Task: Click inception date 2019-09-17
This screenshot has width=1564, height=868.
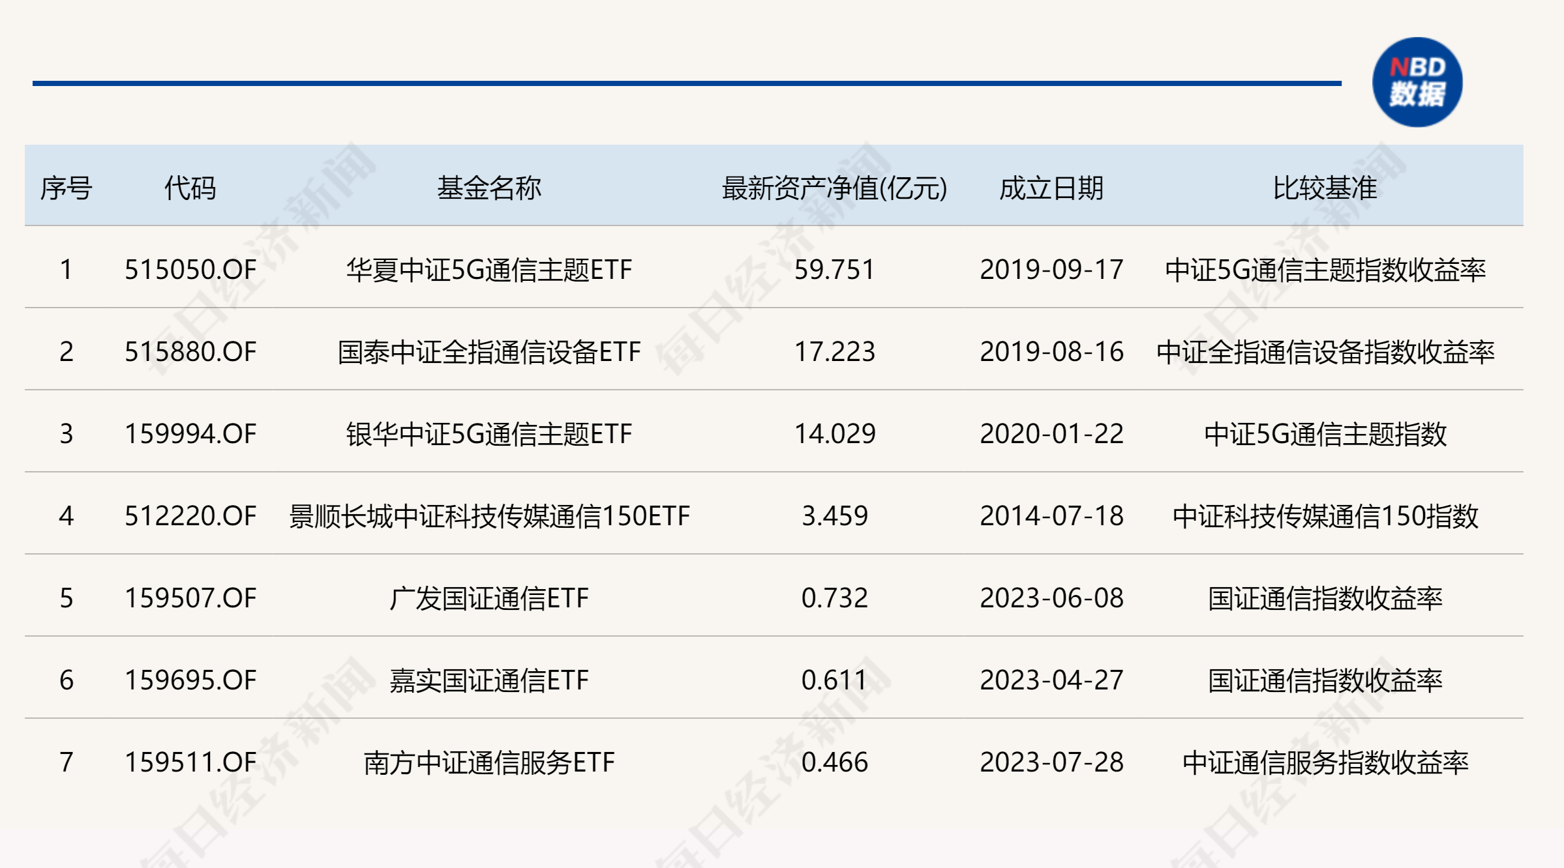Action: [x=1051, y=270]
